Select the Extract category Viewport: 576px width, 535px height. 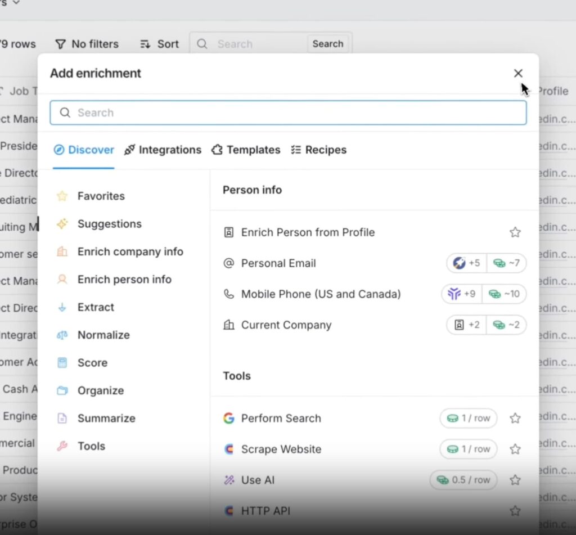coord(96,307)
